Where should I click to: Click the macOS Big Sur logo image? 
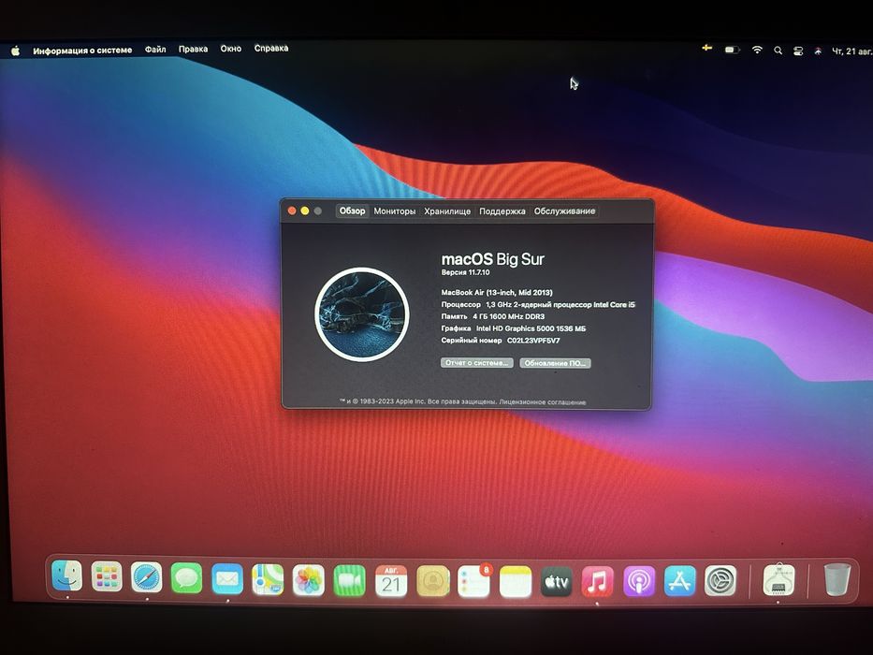pyautogui.click(x=362, y=314)
